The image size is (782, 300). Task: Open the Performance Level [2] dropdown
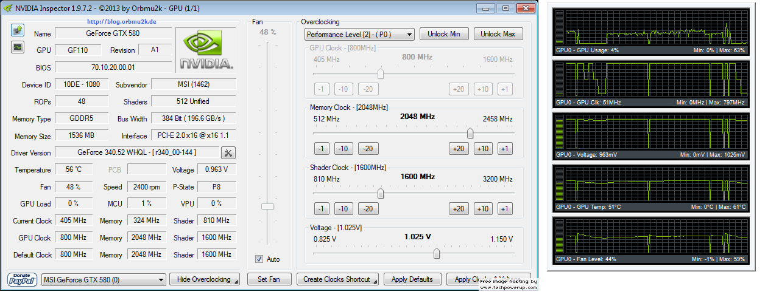click(x=359, y=34)
